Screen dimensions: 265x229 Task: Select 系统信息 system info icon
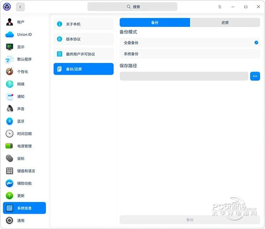pos(9,208)
